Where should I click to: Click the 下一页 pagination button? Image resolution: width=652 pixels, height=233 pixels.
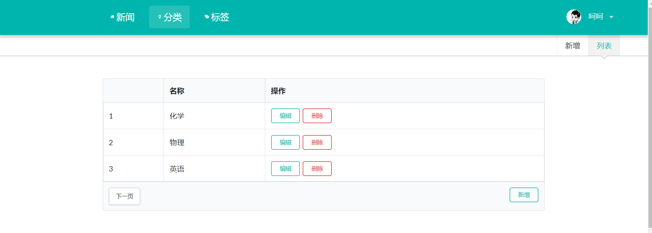point(124,196)
